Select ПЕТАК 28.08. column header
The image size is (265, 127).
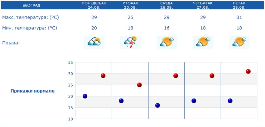coord(239,5)
